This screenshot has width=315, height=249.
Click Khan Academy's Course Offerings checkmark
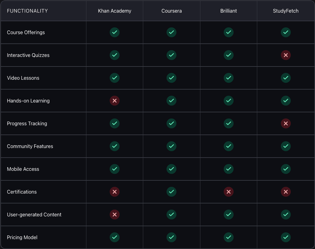tap(115, 32)
